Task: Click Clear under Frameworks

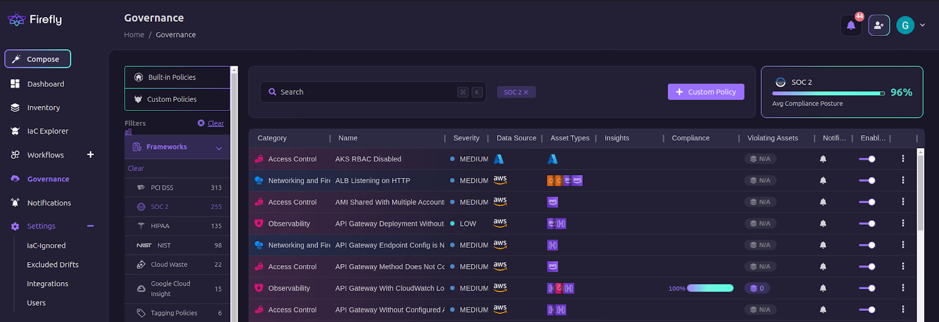Action: [136, 169]
